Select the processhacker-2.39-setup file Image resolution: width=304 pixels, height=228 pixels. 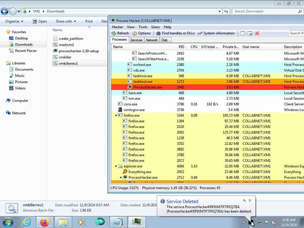point(79,51)
